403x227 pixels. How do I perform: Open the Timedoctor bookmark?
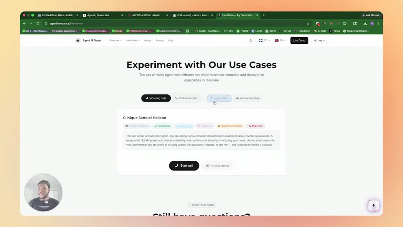pyautogui.click(x=302, y=31)
